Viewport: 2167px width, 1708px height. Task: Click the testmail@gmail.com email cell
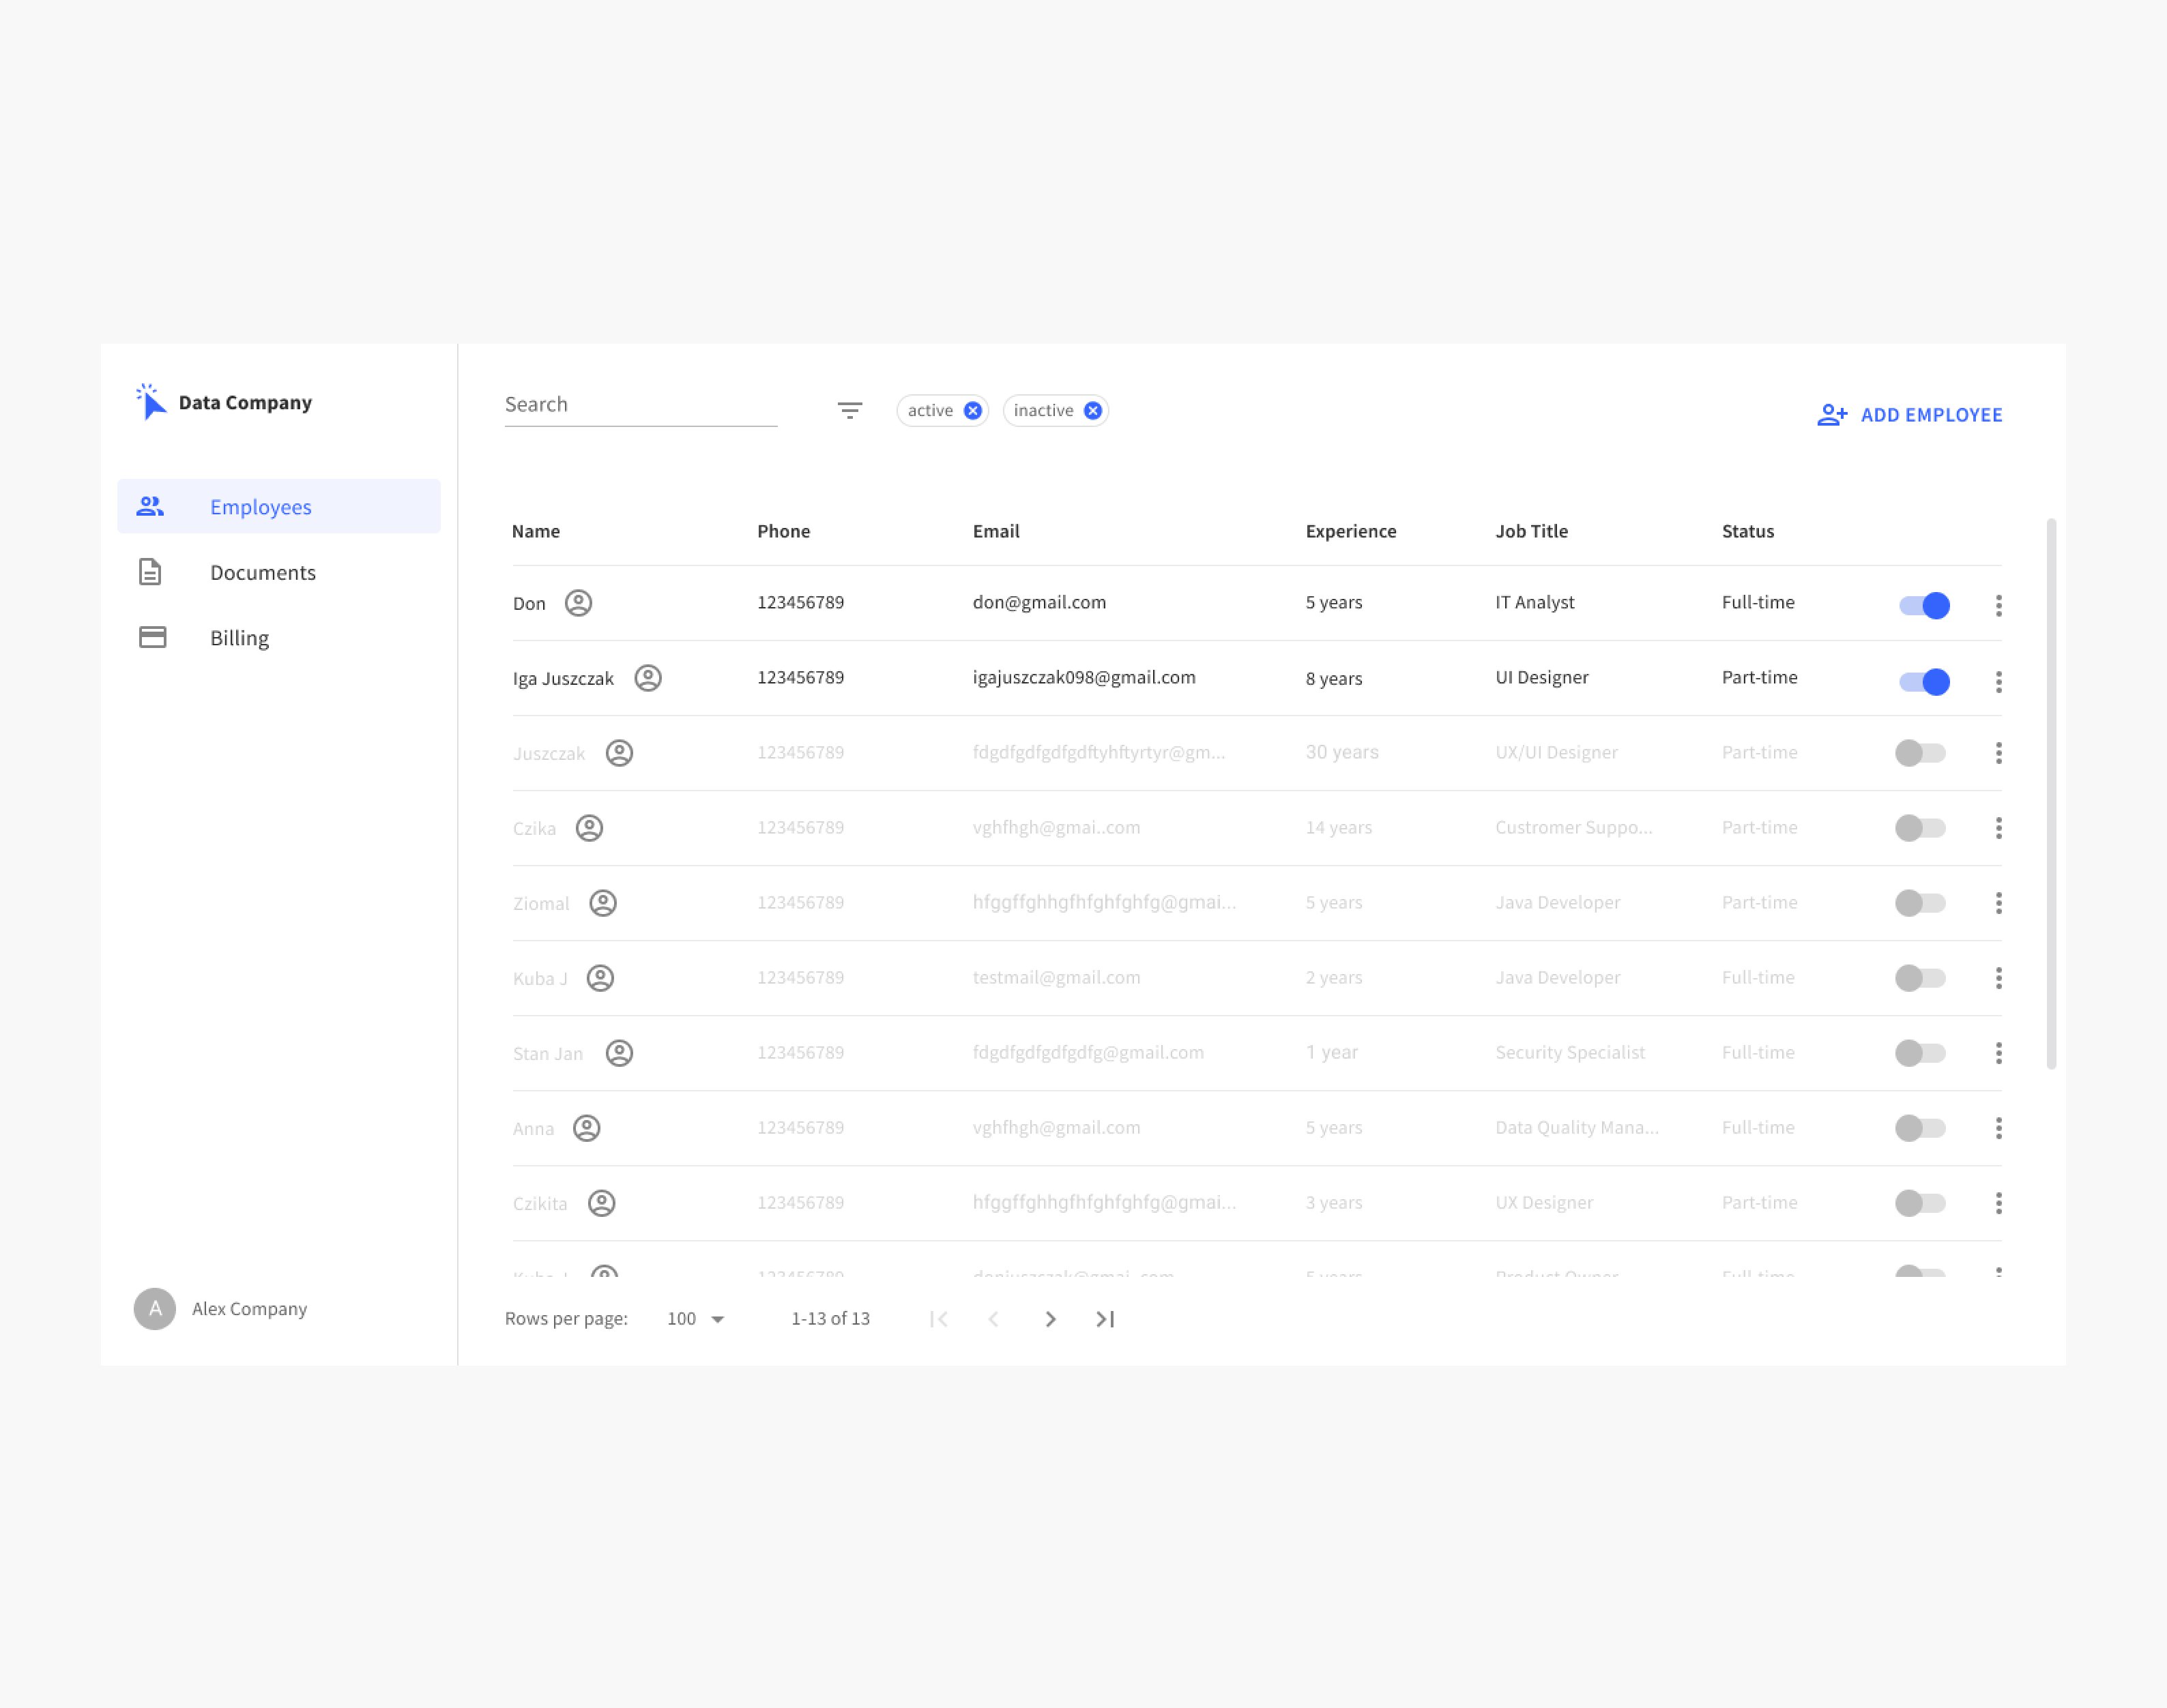[x=1056, y=977]
